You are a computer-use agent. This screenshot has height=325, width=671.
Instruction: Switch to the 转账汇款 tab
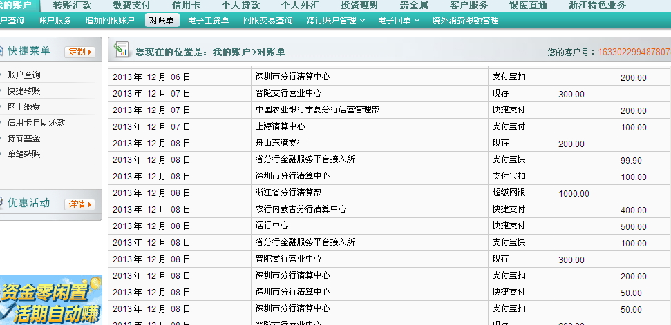click(72, 5)
